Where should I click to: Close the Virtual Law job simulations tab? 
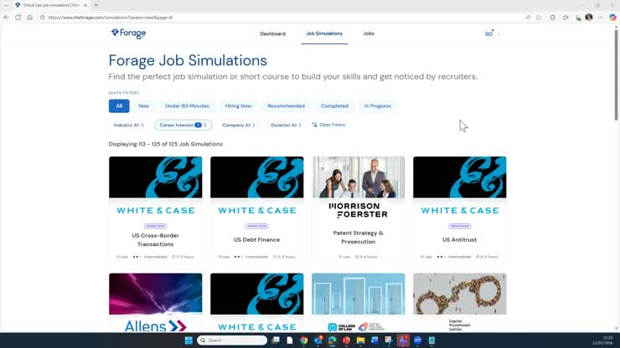[x=85, y=5]
